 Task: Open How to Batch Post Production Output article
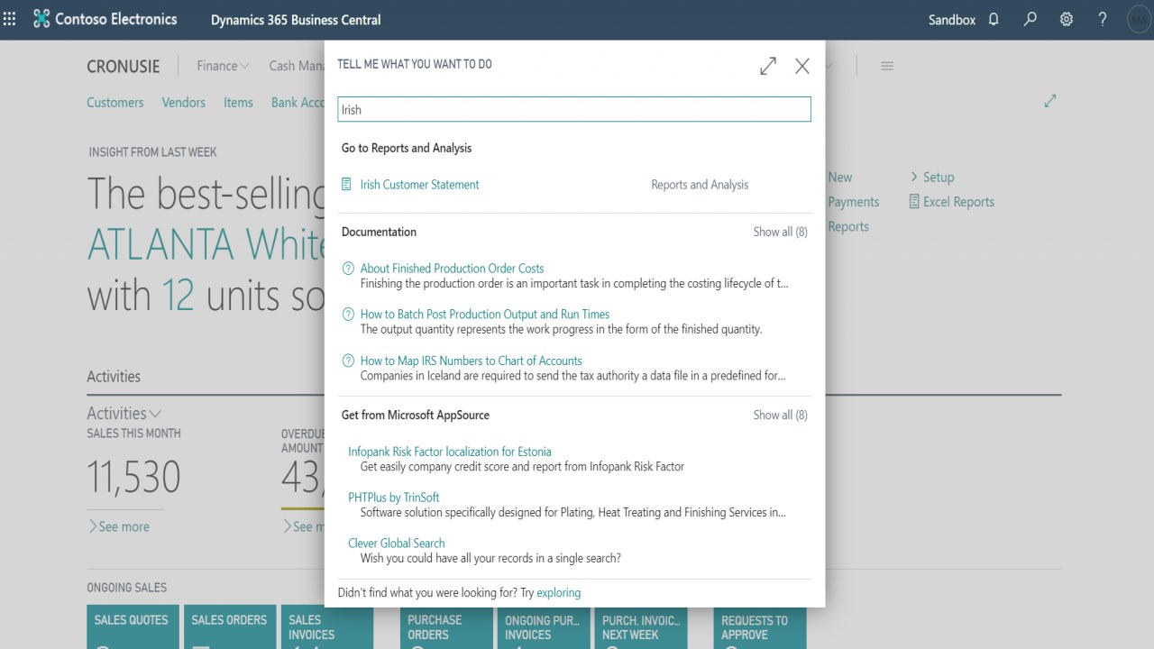click(485, 314)
